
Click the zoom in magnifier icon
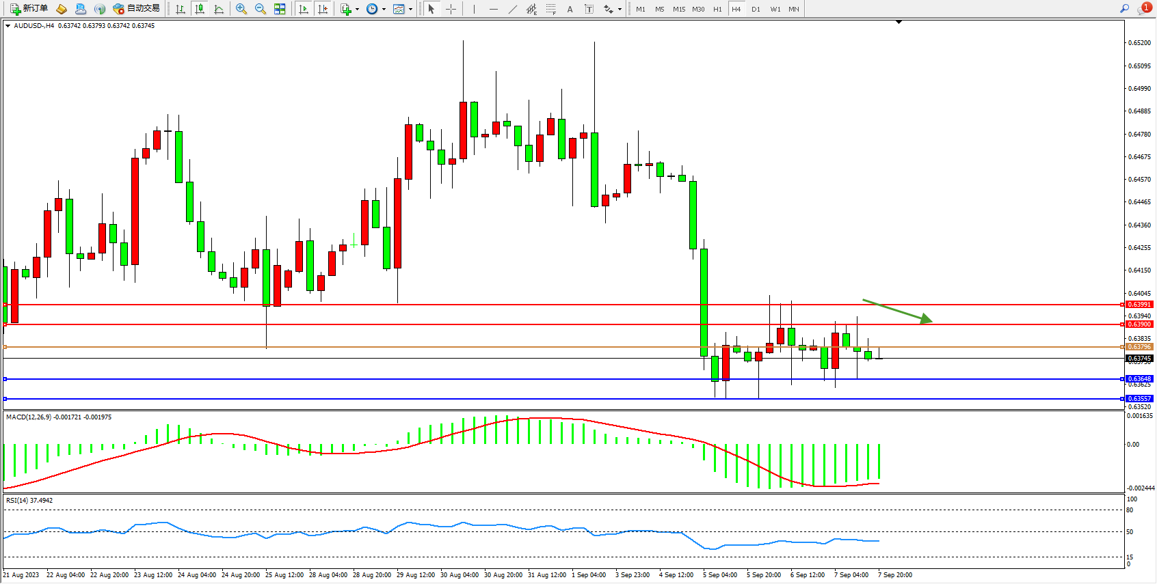(x=241, y=9)
